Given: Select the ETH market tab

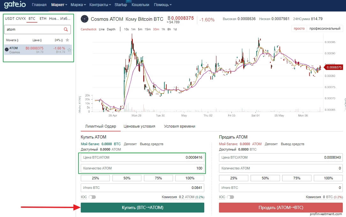Looking at the screenshot, I should [x=43, y=19].
